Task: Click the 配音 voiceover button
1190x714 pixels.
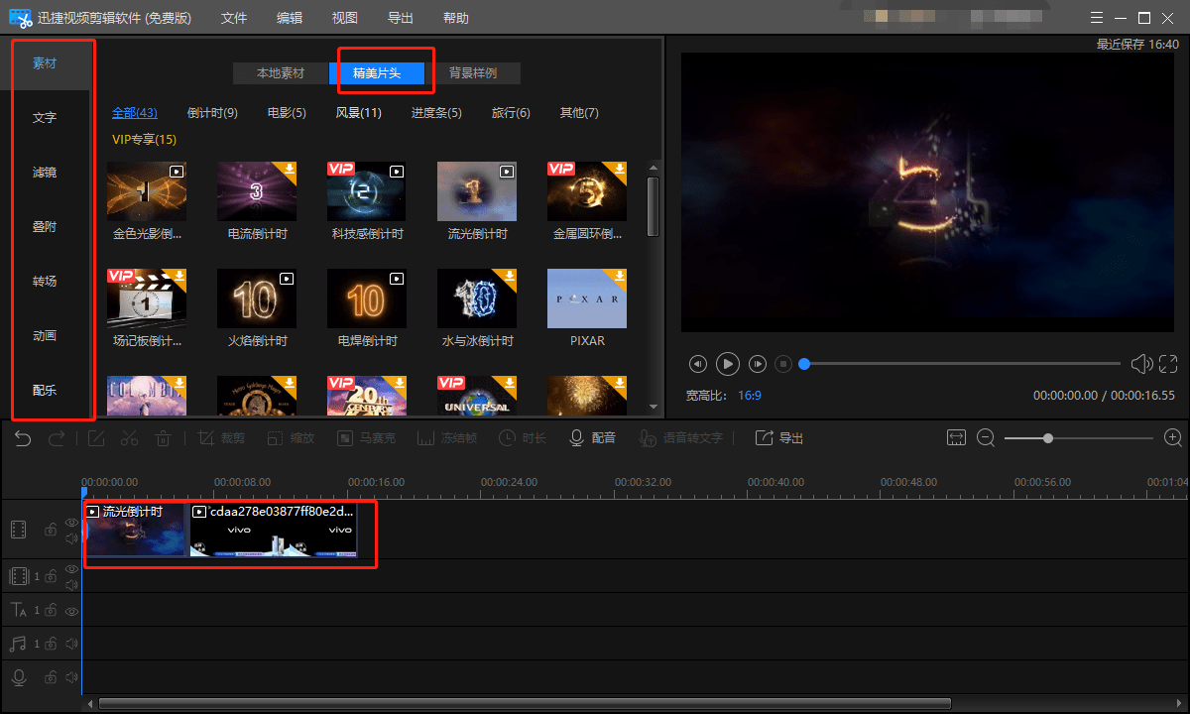Action: pos(592,438)
